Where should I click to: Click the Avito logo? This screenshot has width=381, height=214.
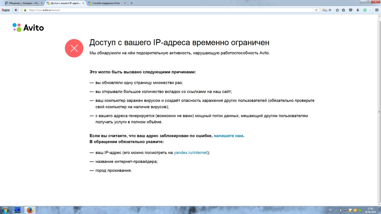tap(28, 27)
